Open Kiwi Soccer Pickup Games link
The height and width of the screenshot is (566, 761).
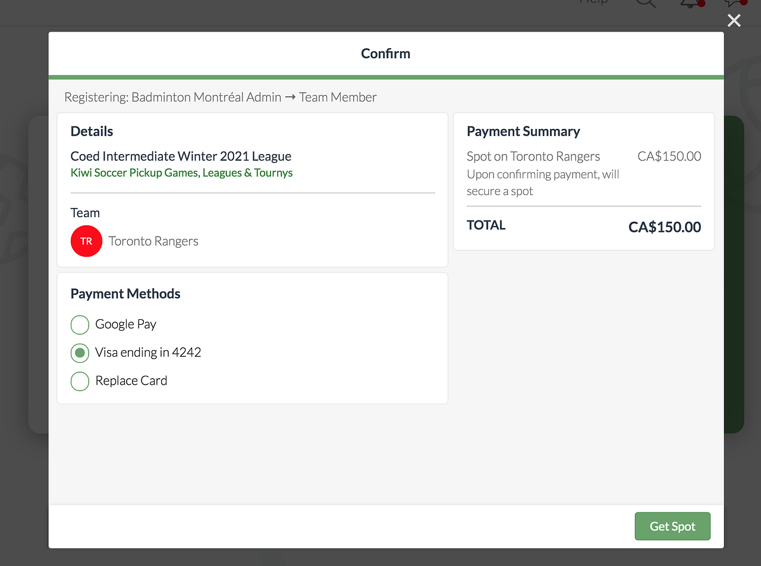181,173
